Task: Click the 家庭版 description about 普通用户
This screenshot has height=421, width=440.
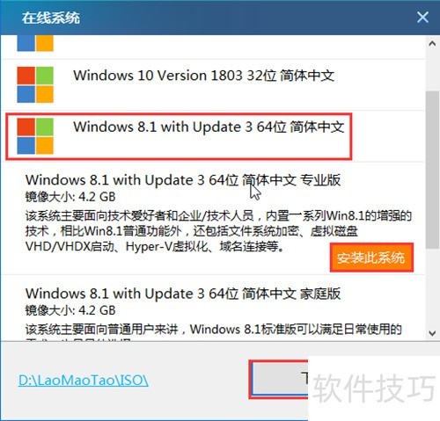Action: click(x=214, y=330)
